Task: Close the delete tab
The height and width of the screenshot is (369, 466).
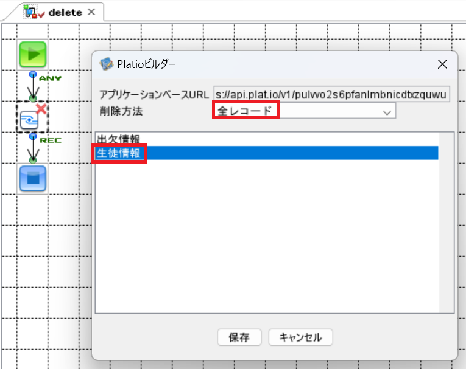Action: [x=91, y=12]
